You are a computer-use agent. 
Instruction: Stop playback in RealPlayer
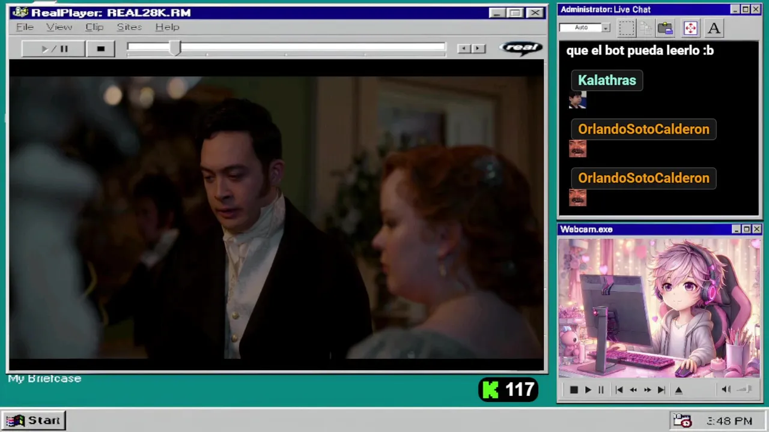click(x=100, y=49)
